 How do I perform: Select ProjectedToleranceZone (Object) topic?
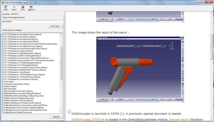pyautogui.click(x=25, y=67)
